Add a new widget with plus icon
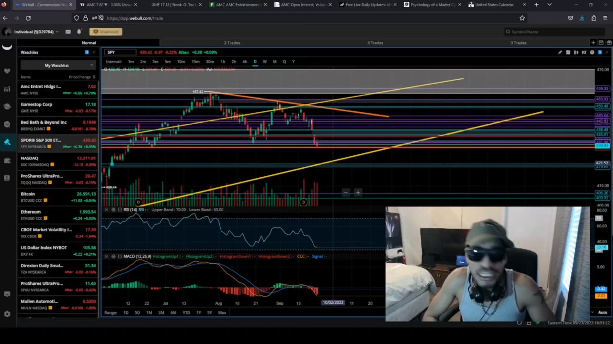 [x=593, y=43]
